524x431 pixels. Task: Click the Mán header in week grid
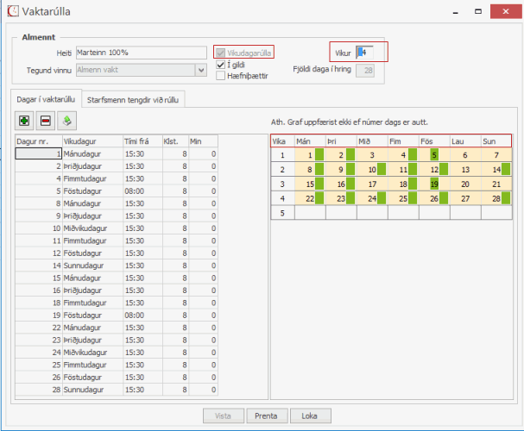pyautogui.click(x=310, y=141)
